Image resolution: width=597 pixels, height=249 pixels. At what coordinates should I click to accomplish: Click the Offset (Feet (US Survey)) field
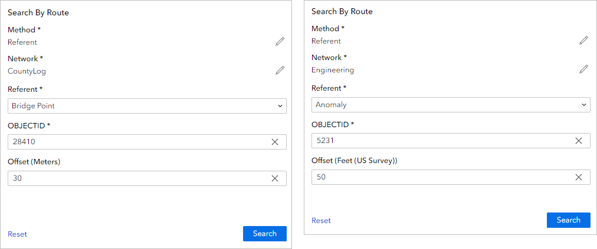pyautogui.click(x=439, y=177)
